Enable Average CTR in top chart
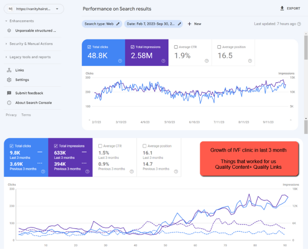 [x=176, y=47]
